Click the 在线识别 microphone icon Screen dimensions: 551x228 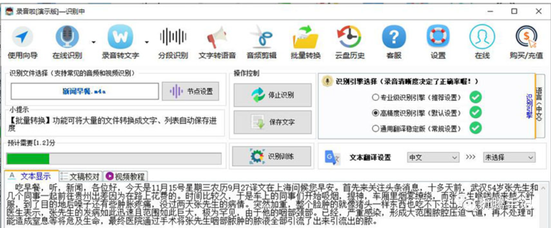click(67, 38)
